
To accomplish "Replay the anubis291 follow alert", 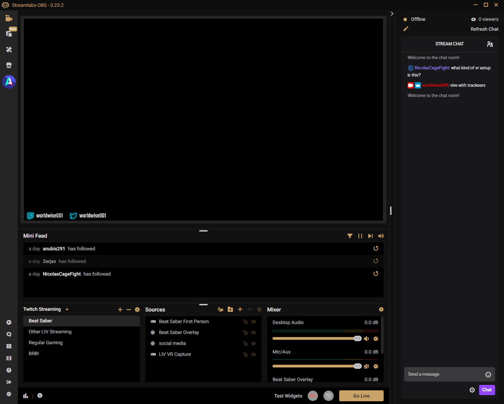I will pos(376,249).
